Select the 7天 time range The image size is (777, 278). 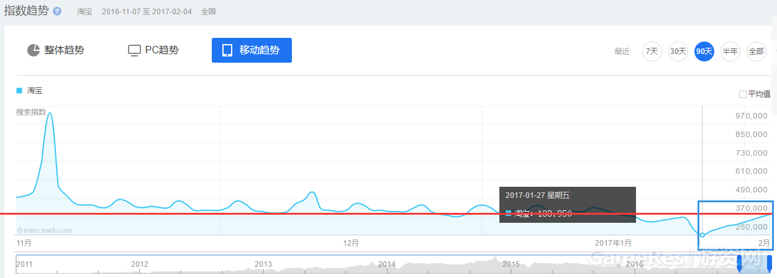coord(652,52)
